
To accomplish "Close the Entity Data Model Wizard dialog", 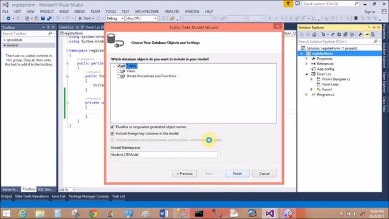I will pos(278,27).
